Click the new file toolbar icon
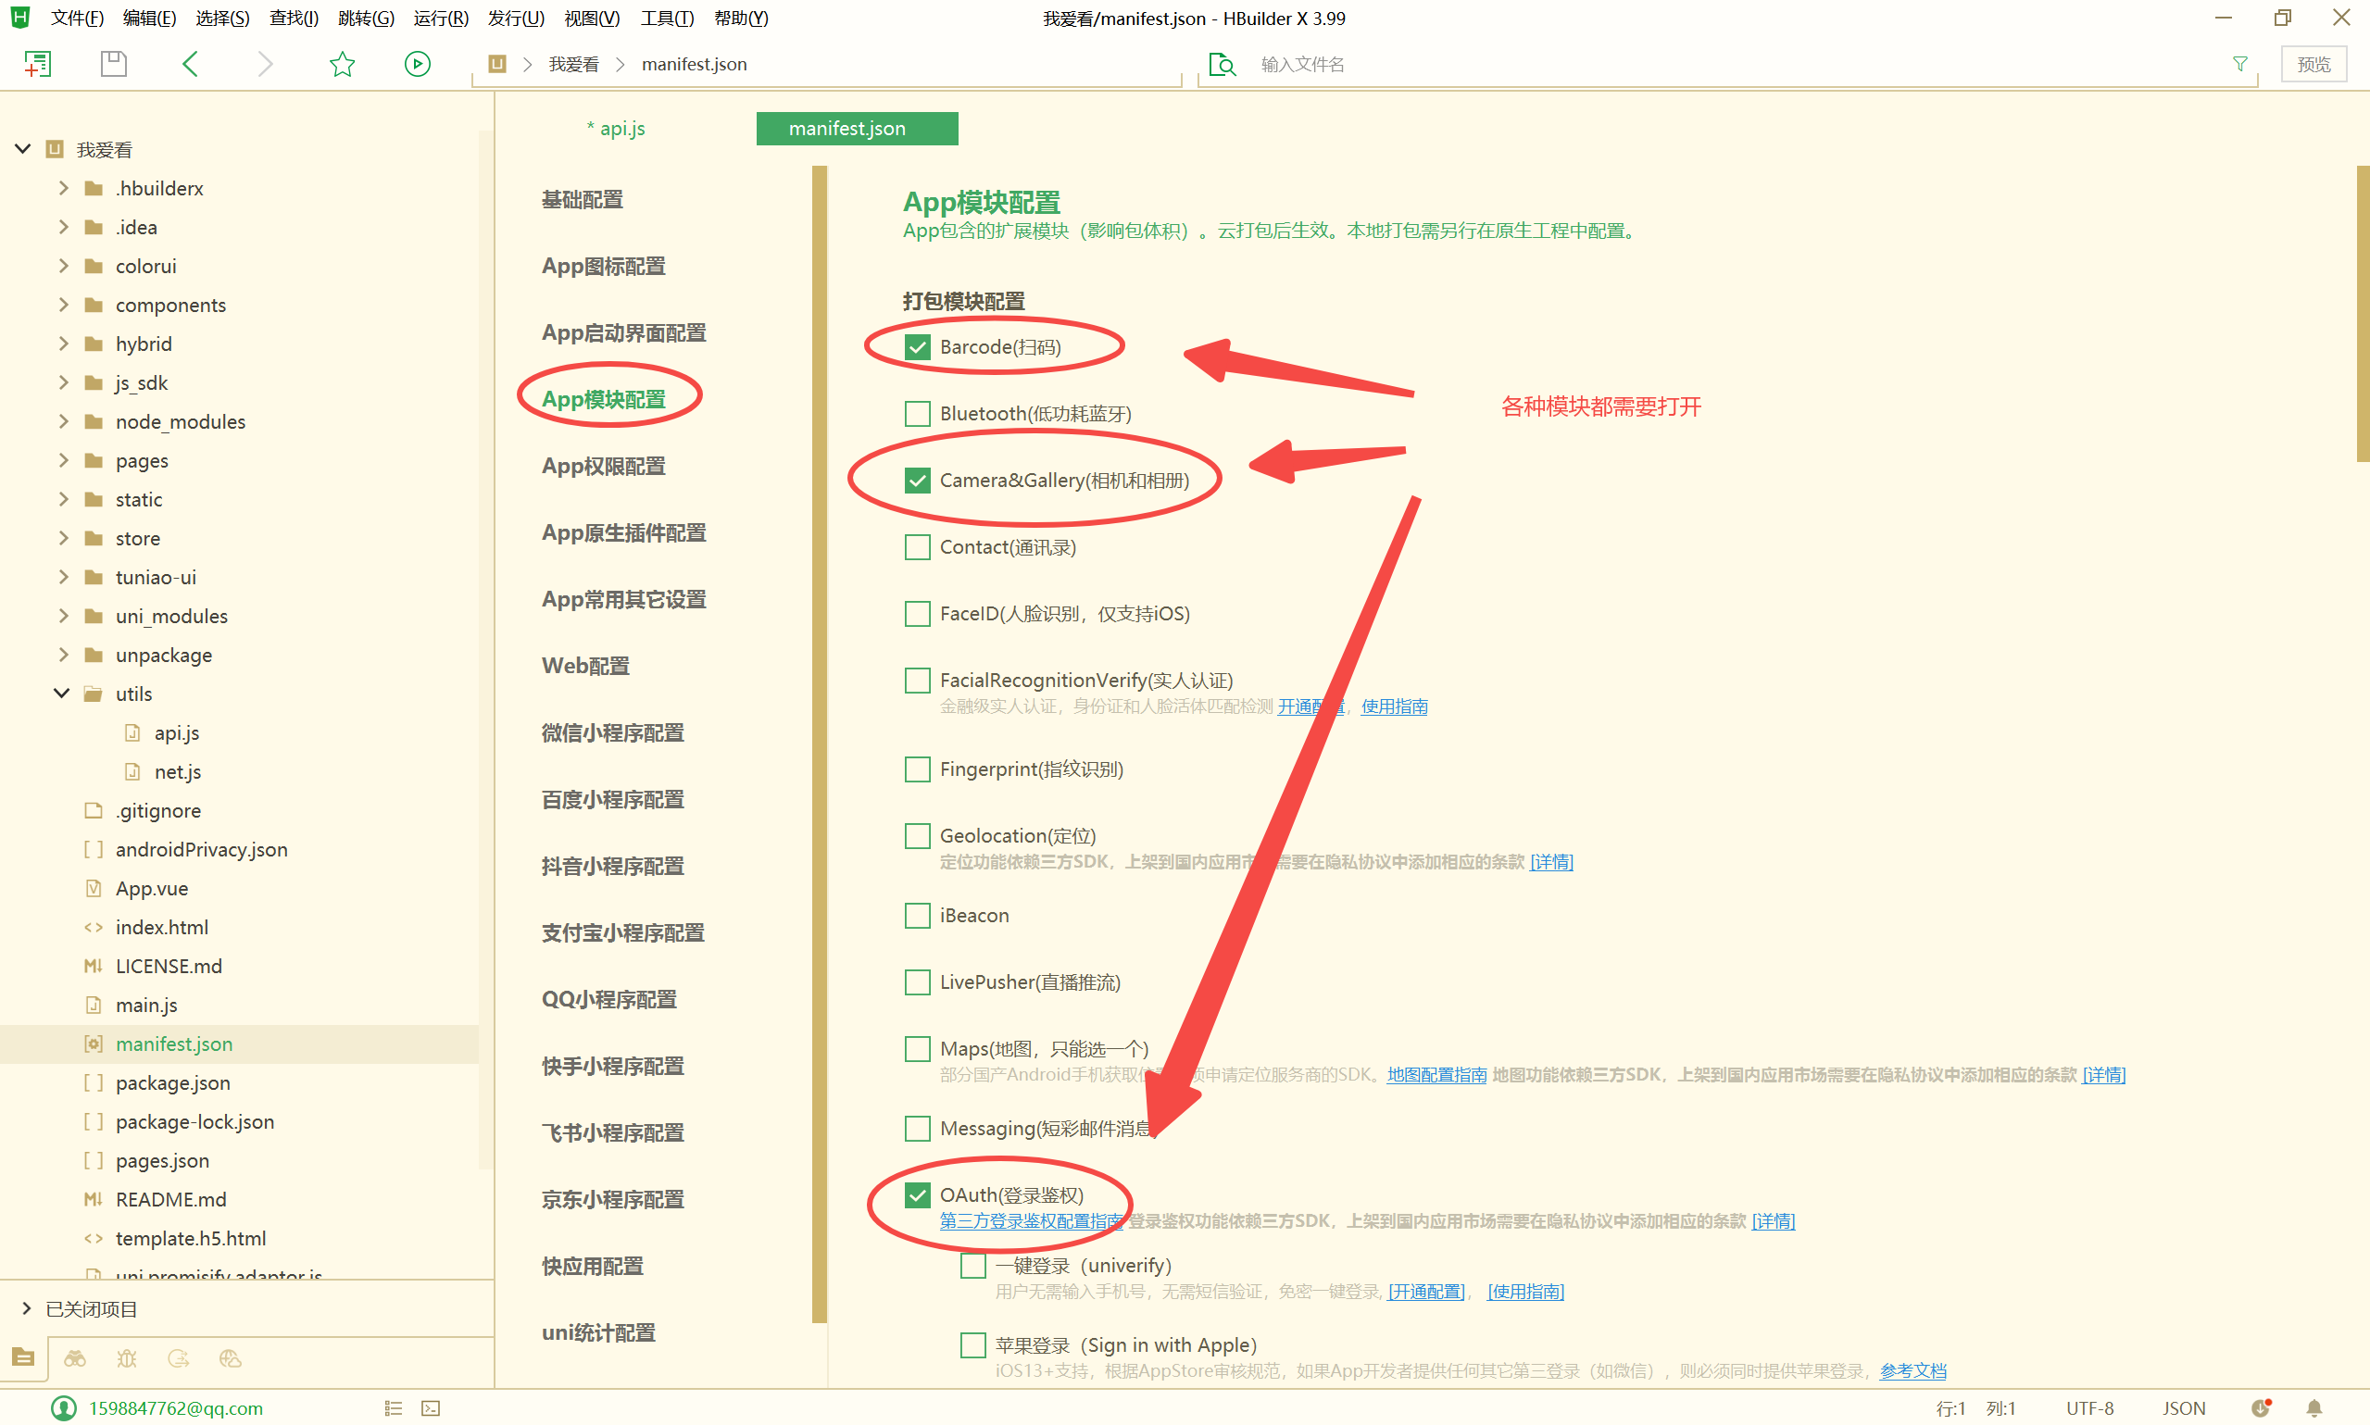 click(37, 64)
